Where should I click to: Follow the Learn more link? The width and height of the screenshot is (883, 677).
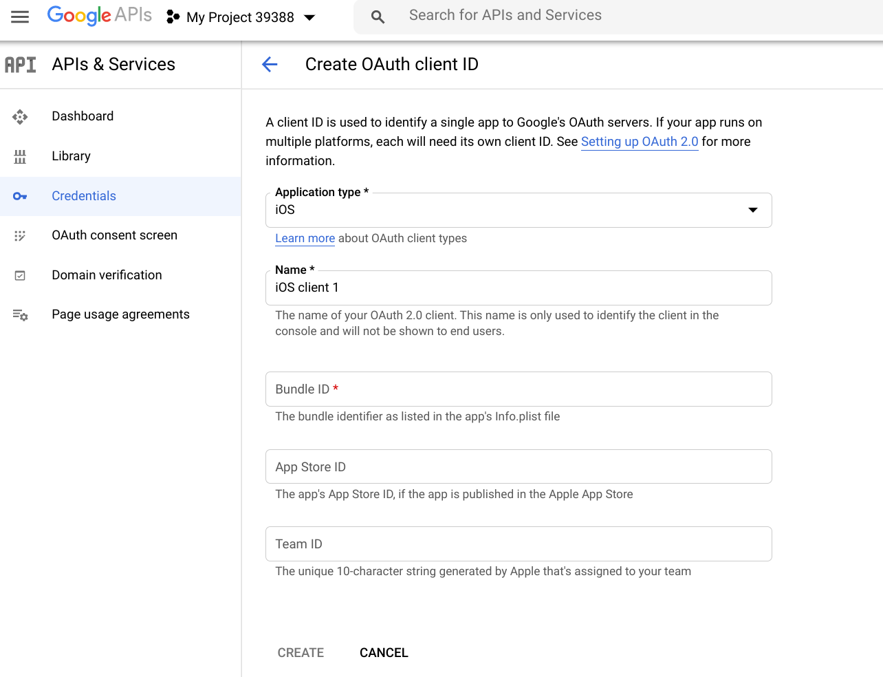(x=305, y=239)
